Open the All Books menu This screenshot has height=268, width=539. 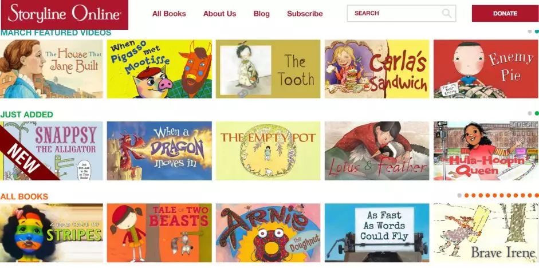pos(169,14)
